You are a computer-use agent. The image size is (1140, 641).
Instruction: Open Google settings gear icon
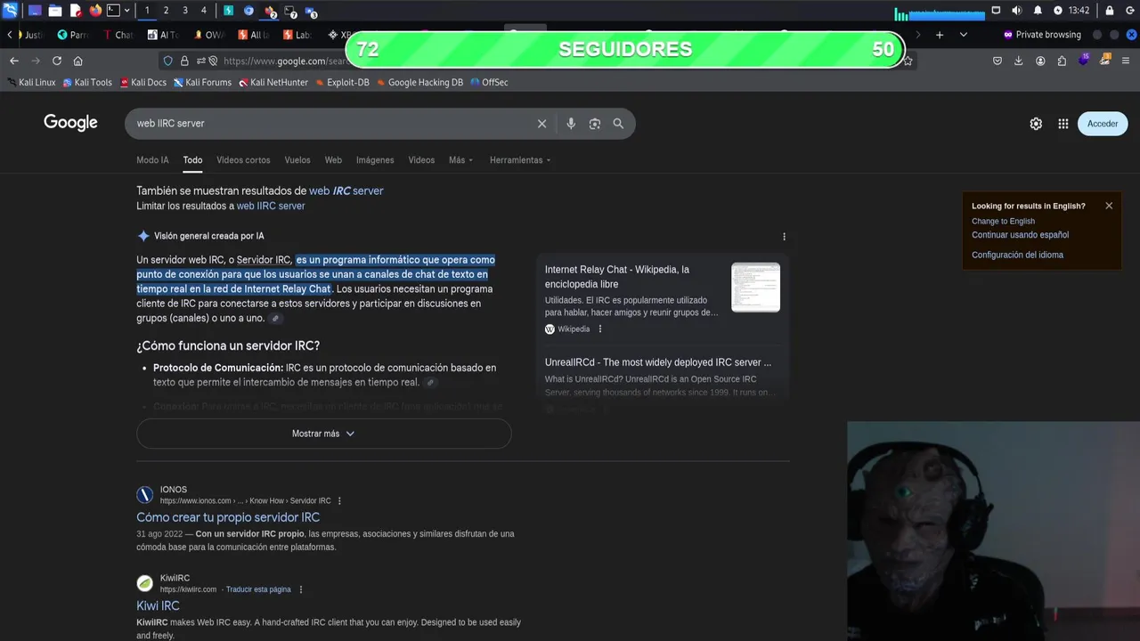[1036, 124]
